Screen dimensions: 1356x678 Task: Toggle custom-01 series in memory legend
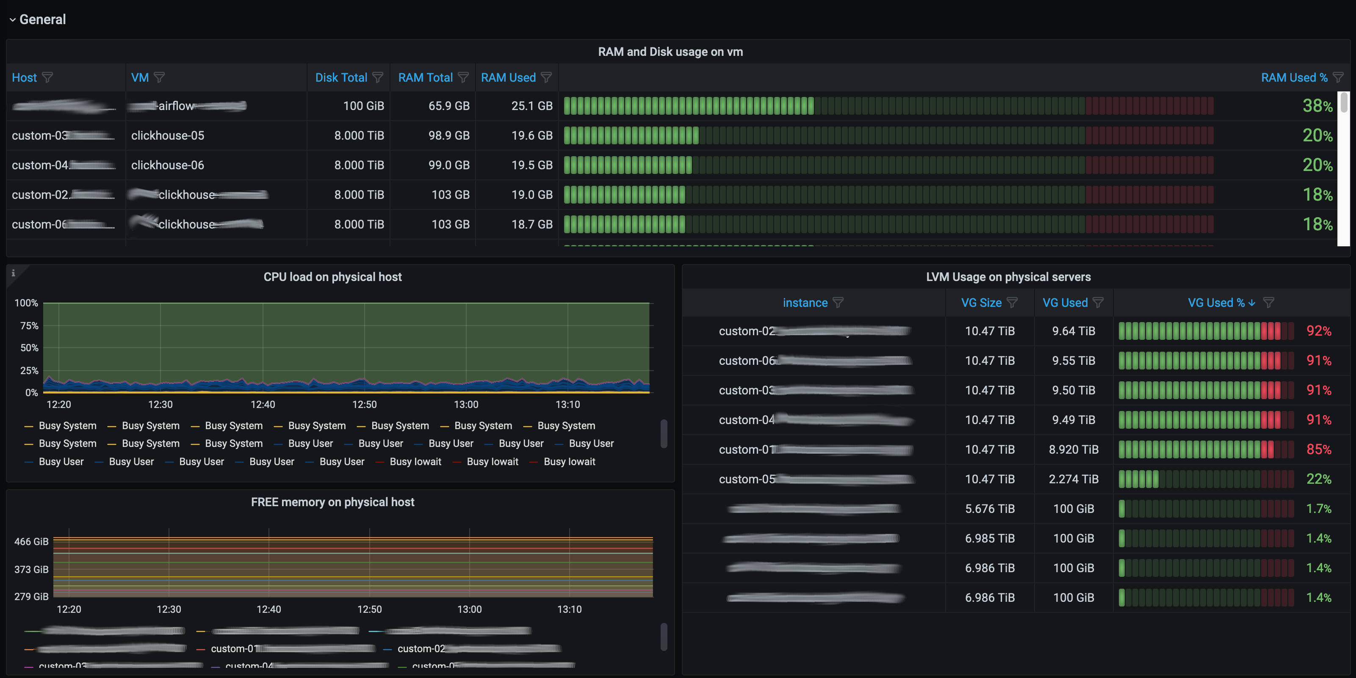pyautogui.click(x=232, y=648)
